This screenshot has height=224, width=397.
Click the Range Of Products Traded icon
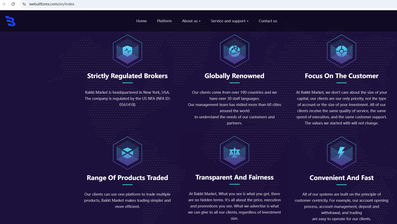(x=128, y=153)
